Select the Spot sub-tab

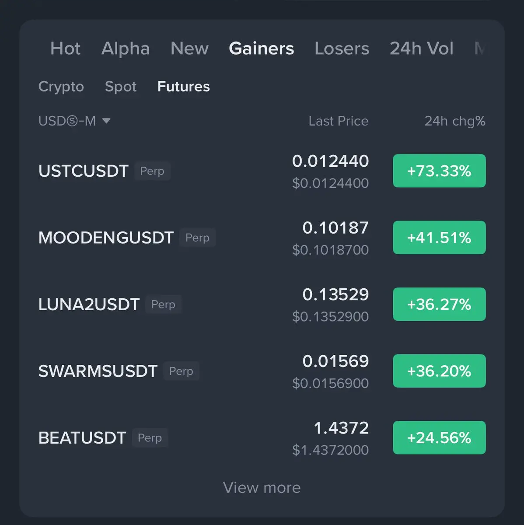coord(121,87)
